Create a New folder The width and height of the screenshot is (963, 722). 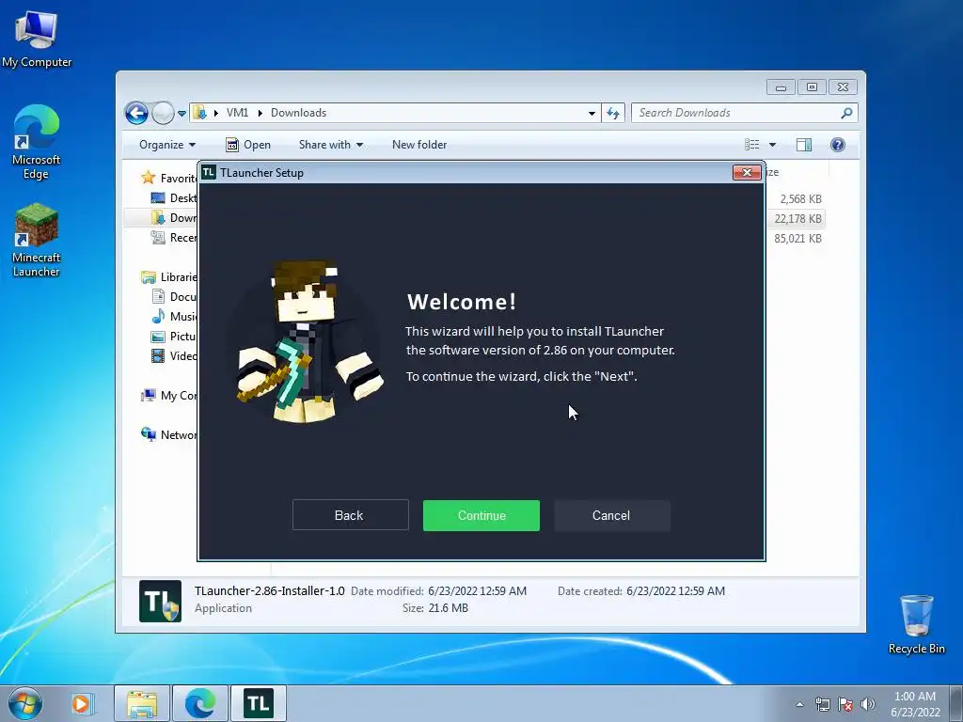419,145
